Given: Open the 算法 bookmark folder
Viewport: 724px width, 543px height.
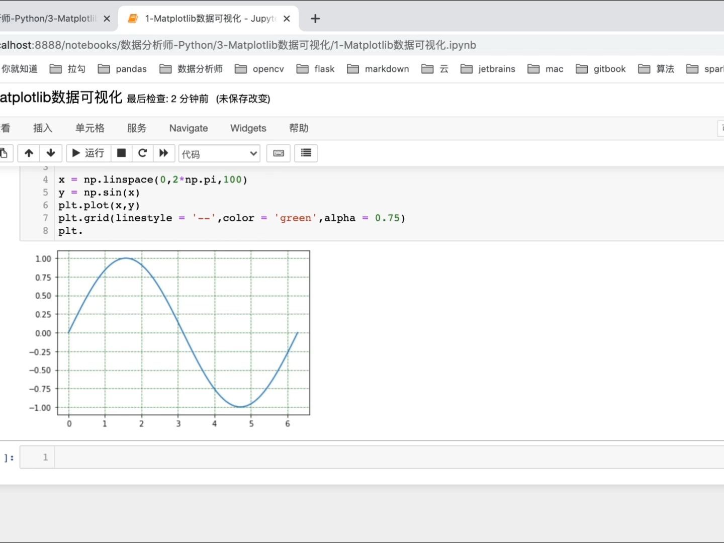Looking at the screenshot, I should (x=656, y=69).
